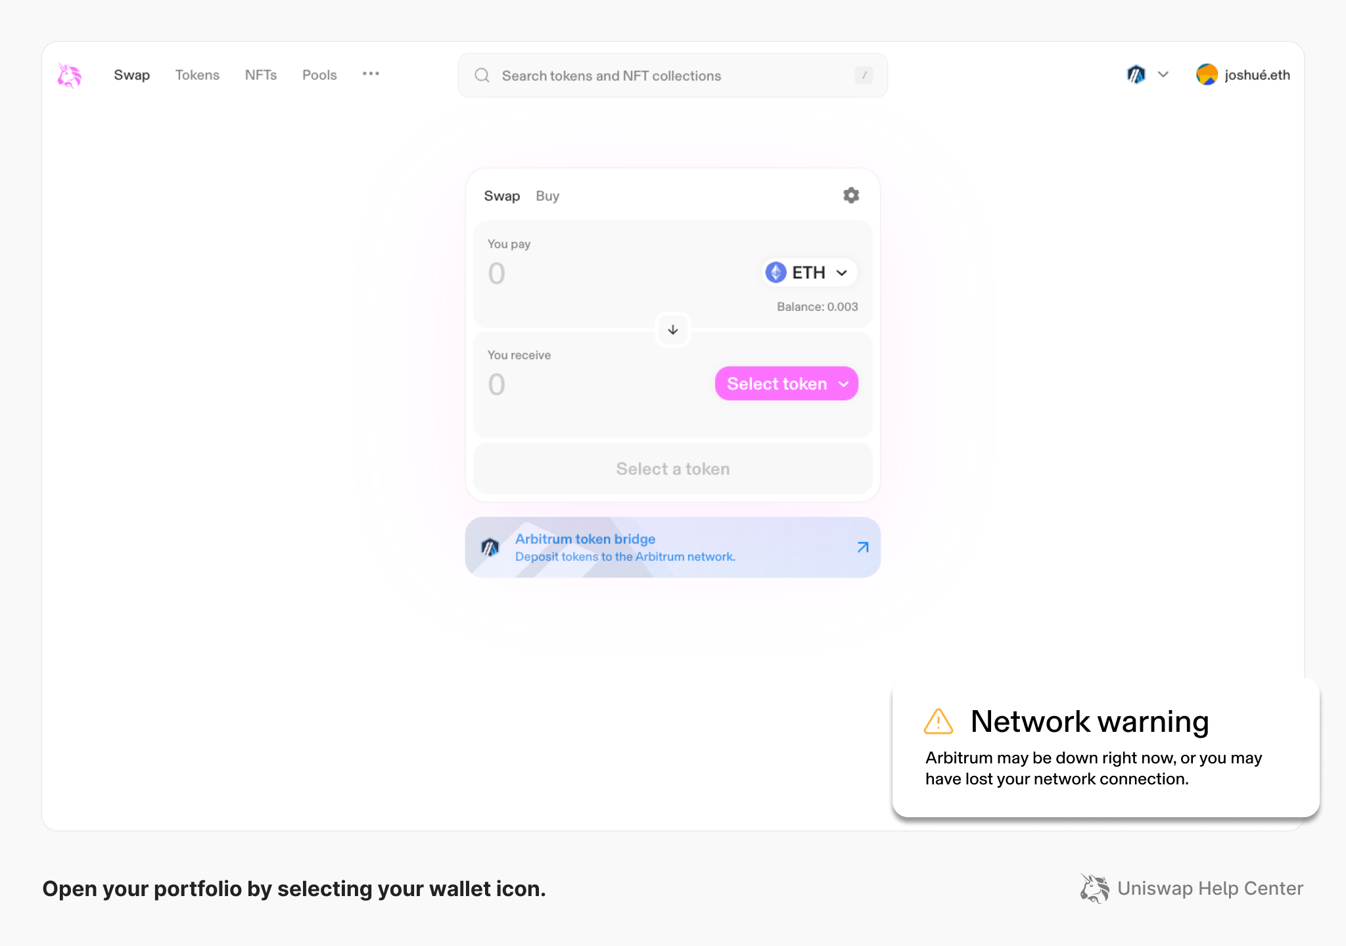
Task: Open the Arbitrum token bridge link
Action: coord(585,539)
